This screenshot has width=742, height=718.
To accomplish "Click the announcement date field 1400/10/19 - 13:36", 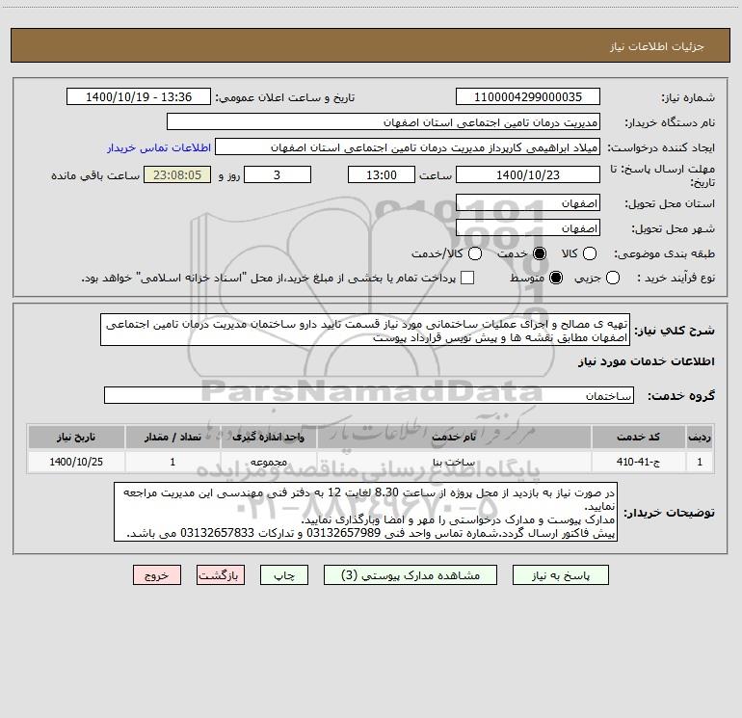I will point(139,97).
